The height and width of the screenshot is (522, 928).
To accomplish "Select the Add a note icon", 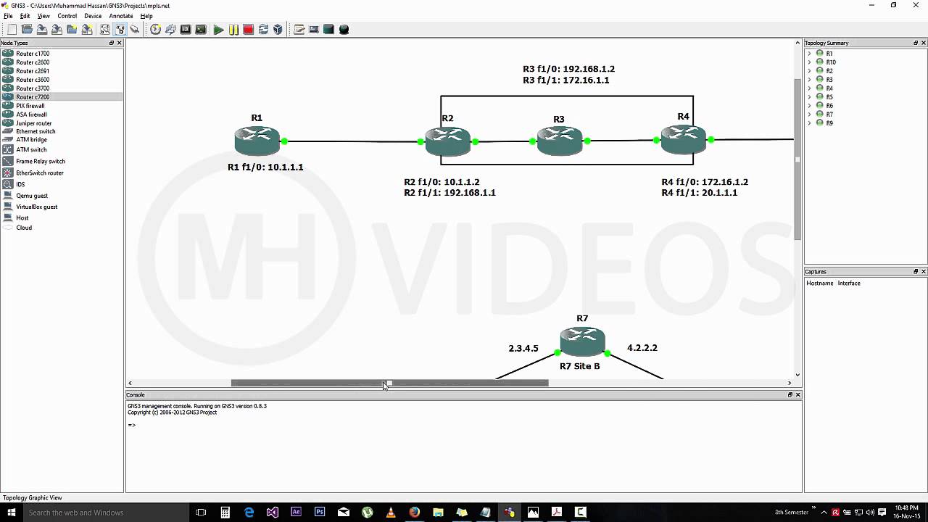I will [x=299, y=30].
